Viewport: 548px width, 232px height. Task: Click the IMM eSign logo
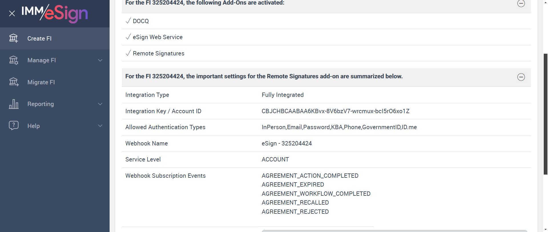click(x=55, y=13)
